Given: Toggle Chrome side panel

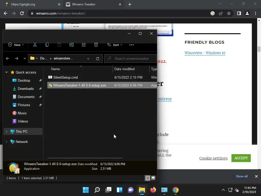Looking at the screenshot, I should click(x=239, y=13).
